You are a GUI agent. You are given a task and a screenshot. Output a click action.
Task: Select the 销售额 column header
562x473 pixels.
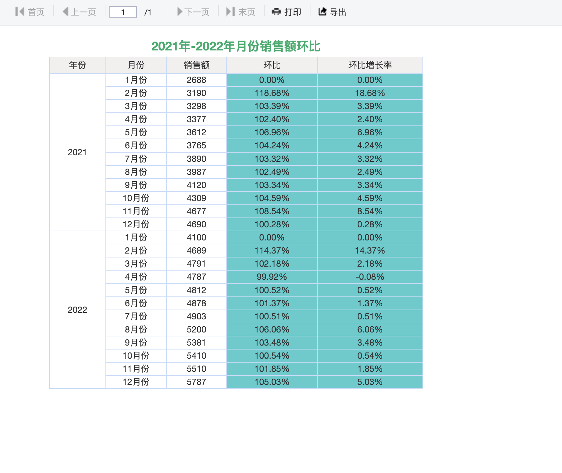click(197, 65)
